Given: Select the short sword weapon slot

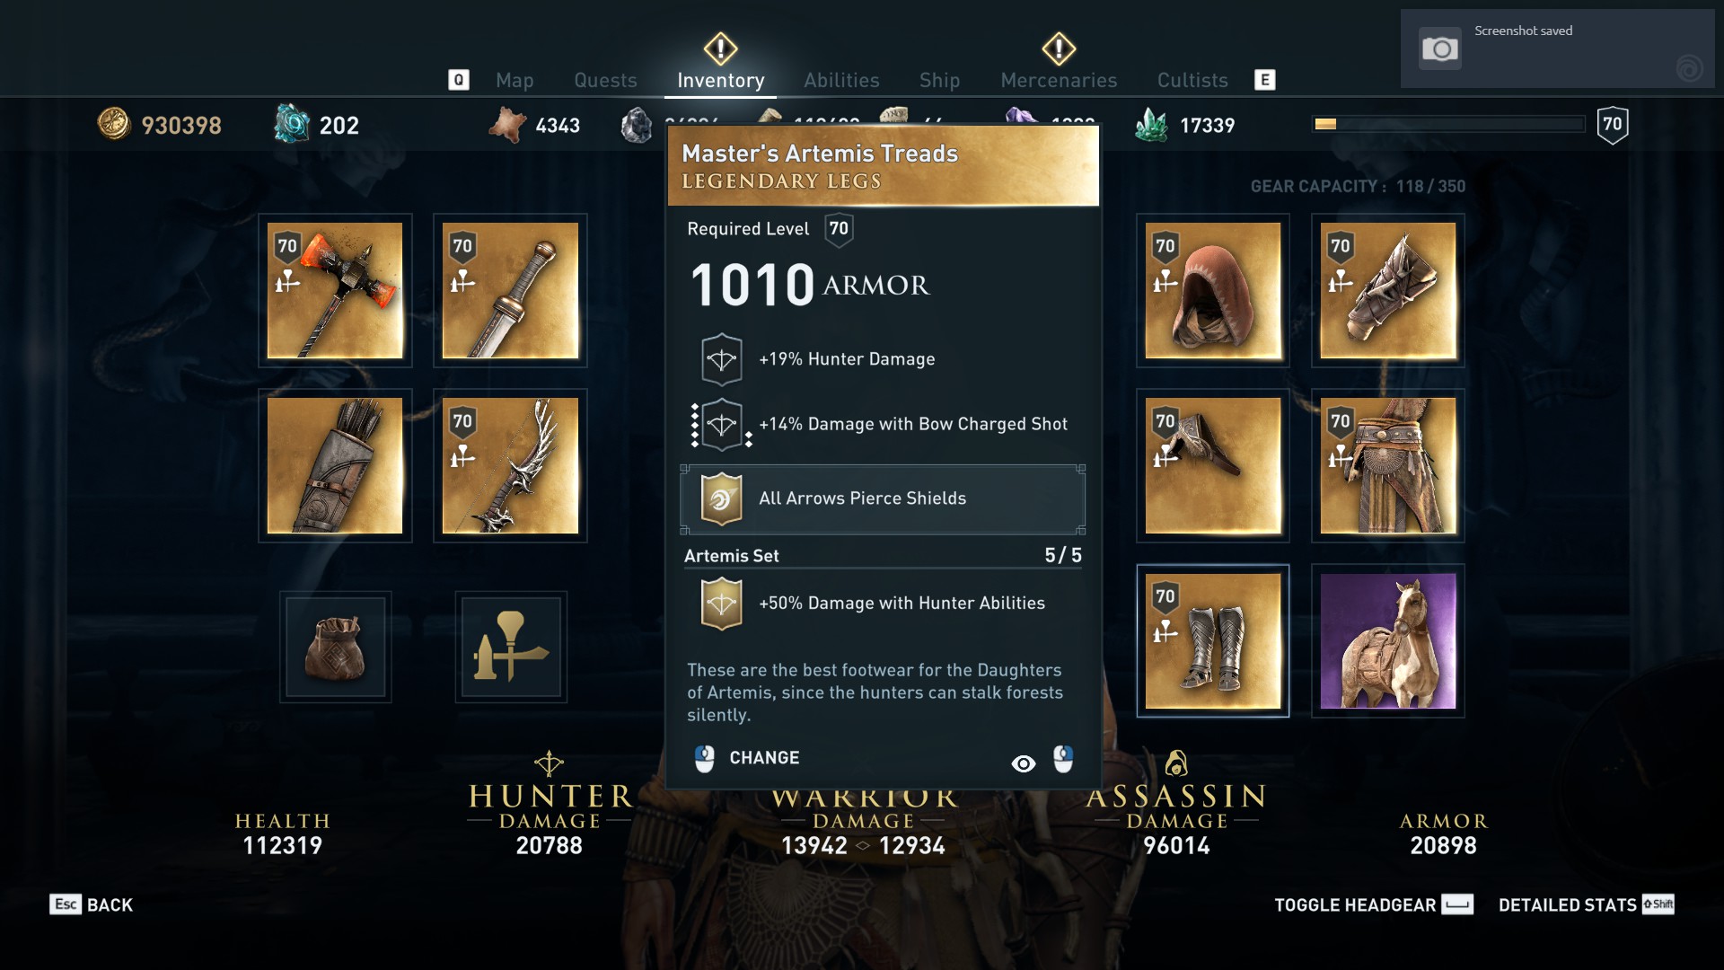Looking at the screenshot, I should (510, 290).
